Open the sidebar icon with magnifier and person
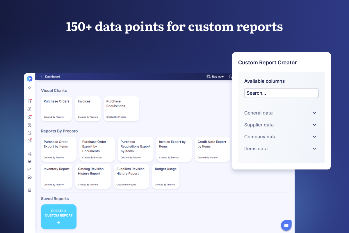Viewport: 349px width, 233px height. pos(29,109)
